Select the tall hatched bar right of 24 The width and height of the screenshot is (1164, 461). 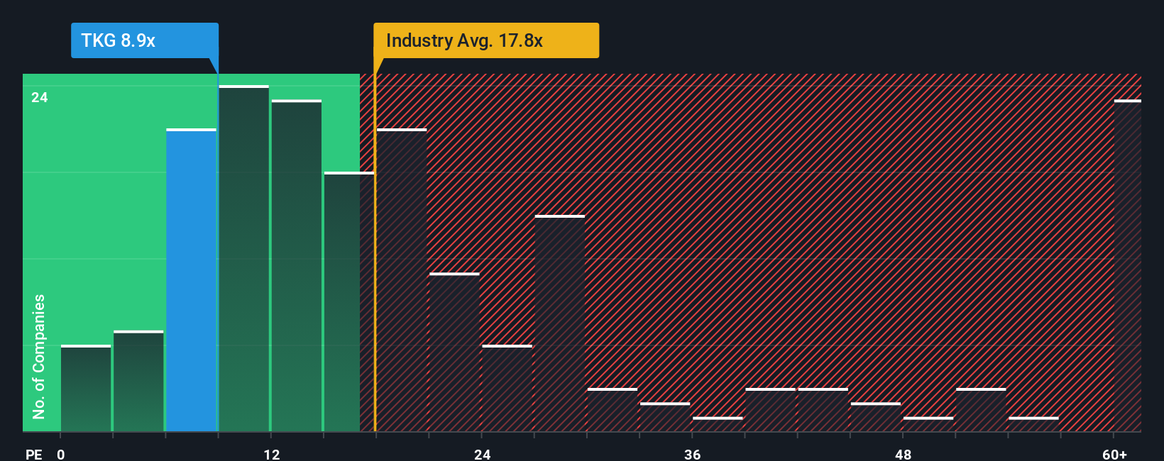(560, 323)
